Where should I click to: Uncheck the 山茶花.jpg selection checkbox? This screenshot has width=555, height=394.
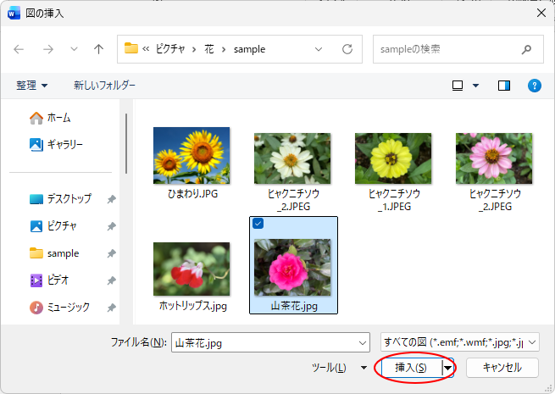[x=258, y=224]
